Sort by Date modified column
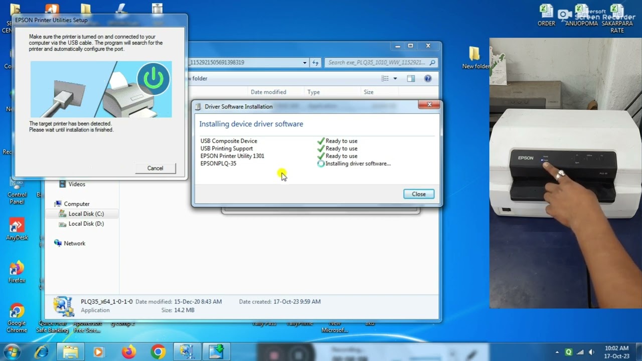This screenshot has height=361, width=642. click(x=268, y=92)
